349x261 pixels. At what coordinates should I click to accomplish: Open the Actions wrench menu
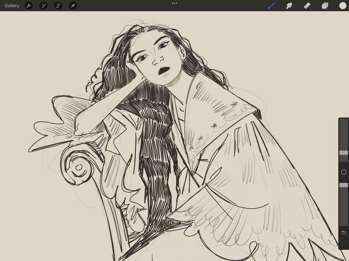pyautogui.click(x=29, y=6)
